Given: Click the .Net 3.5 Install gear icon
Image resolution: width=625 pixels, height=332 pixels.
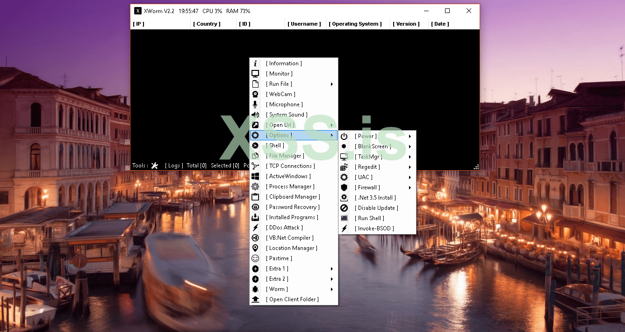Looking at the screenshot, I should 344,198.
